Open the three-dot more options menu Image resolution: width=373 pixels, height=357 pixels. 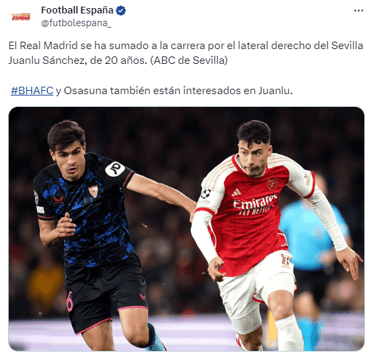(x=358, y=11)
